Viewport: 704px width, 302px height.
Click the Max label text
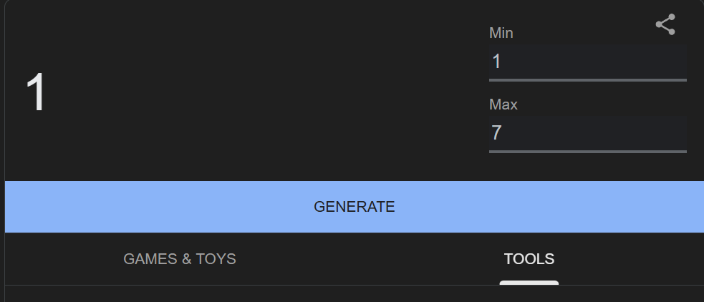point(503,104)
